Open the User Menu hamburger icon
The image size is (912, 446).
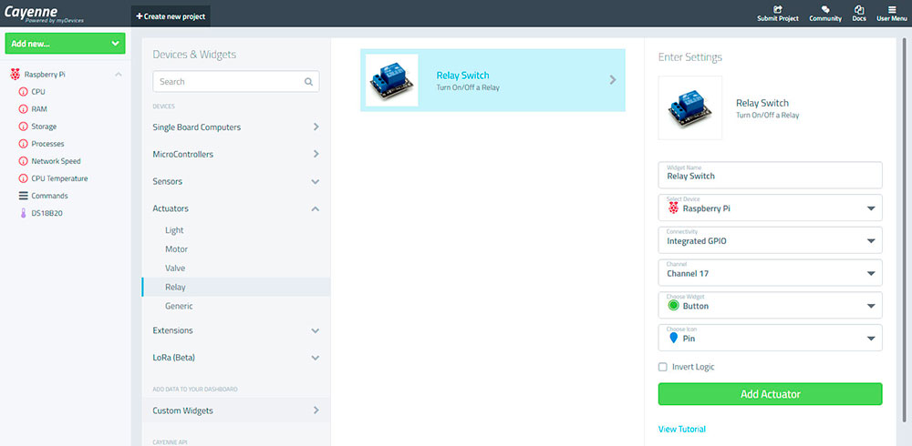pyautogui.click(x=892, y=10)
